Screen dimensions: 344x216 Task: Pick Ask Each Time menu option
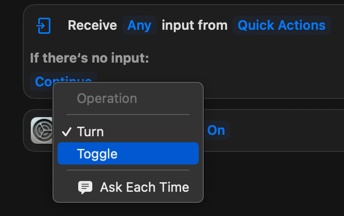tap(144, 188)
